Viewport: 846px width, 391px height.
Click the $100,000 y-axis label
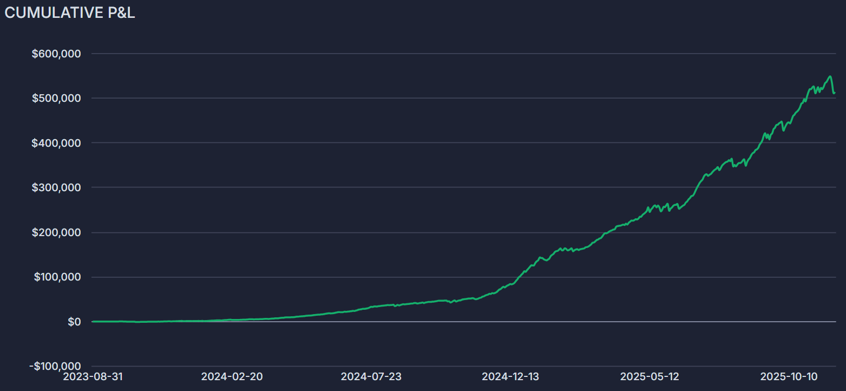click(57, 277)
